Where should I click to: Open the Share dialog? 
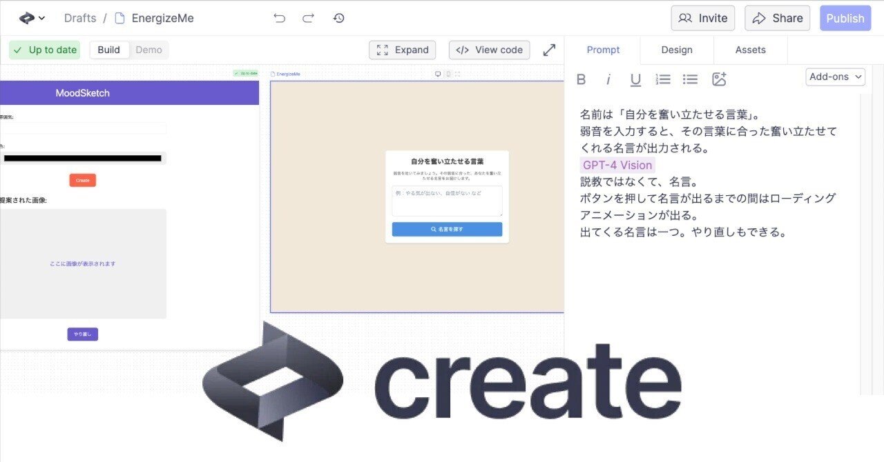(x=777, y=18)
